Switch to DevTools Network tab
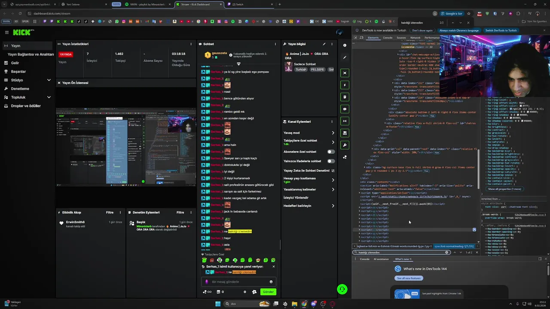 [415, 38]
